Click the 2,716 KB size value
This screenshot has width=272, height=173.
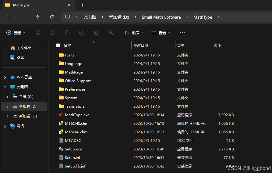pos(226,149)
